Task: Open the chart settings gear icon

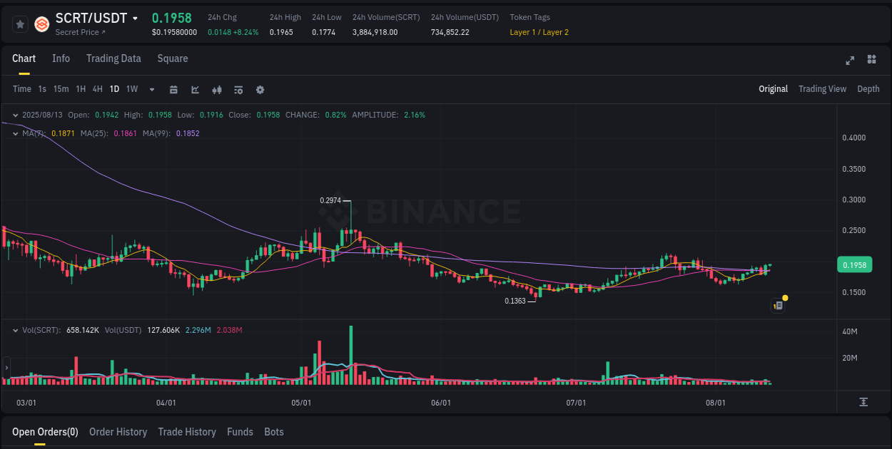Action: (260, 90)
